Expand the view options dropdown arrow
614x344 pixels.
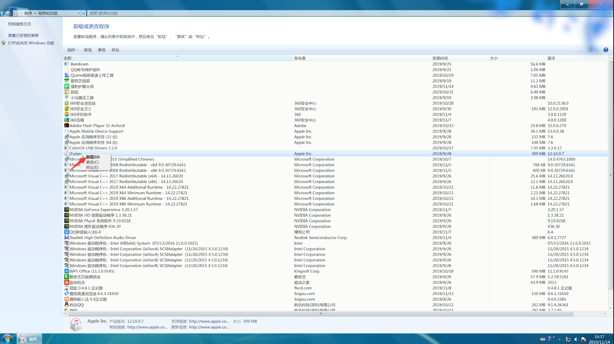pos(597,50)
